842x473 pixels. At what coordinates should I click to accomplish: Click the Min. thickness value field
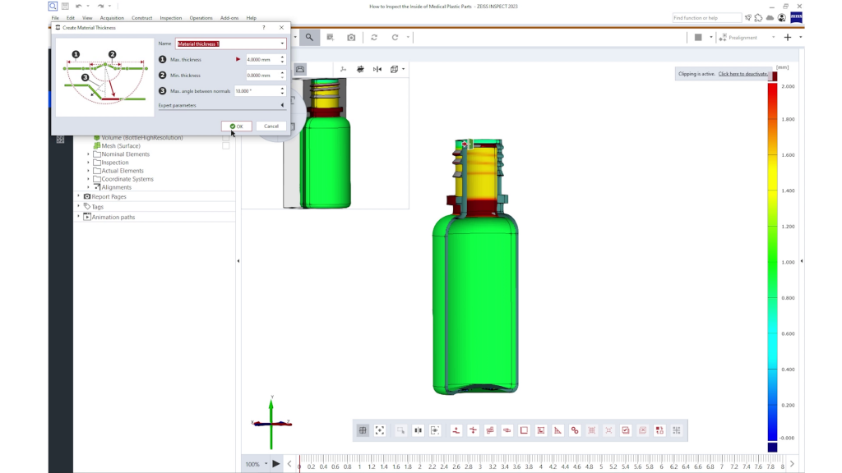262,76
